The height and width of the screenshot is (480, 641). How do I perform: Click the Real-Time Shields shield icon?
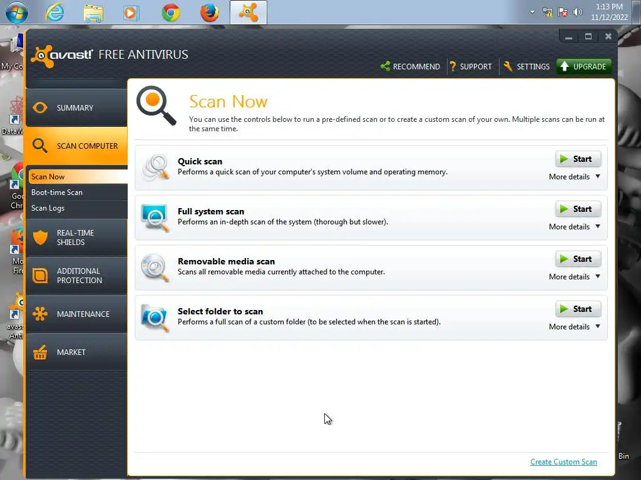40,237
